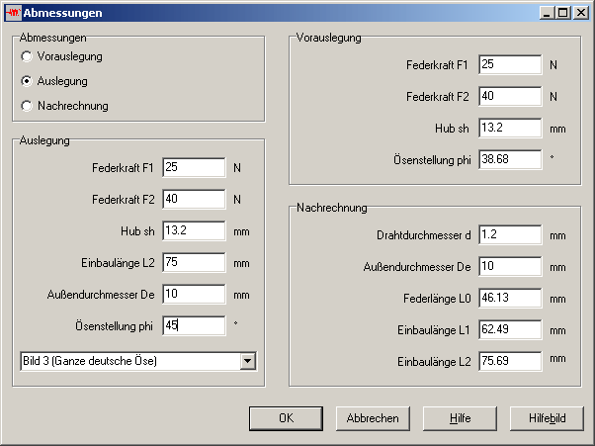Click Federkraft F1 field in Auslegung

[194, 168]
